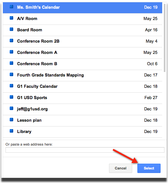Click the blue calendar icon beside A/V Room
Image resolution: width=168 pixels, height=183 pixels.
click(11, 18)
